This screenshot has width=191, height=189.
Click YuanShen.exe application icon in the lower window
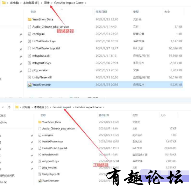(x=40, y=181)
